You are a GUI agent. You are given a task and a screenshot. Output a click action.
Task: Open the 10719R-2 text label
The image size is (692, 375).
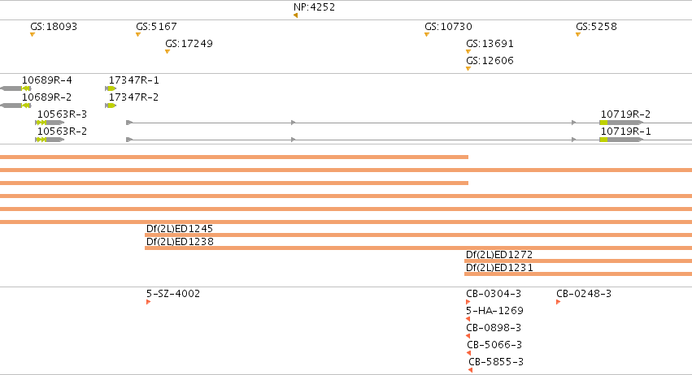pyautogui.click(x=626, y=114)
